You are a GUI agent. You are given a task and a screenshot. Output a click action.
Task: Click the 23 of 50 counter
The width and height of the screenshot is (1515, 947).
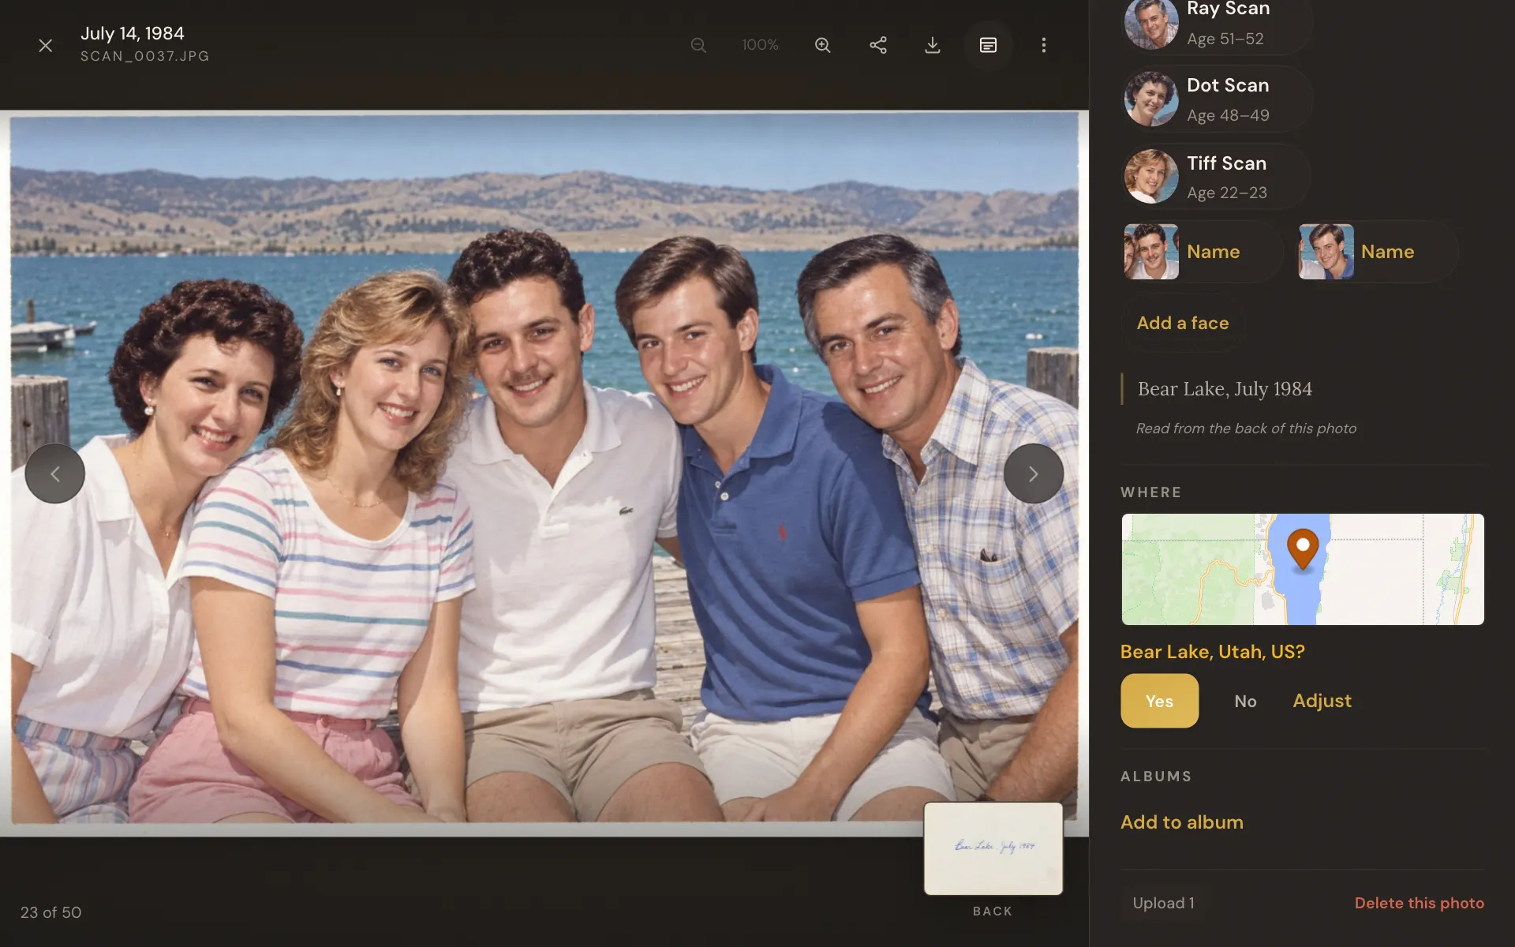click(50, 912)
